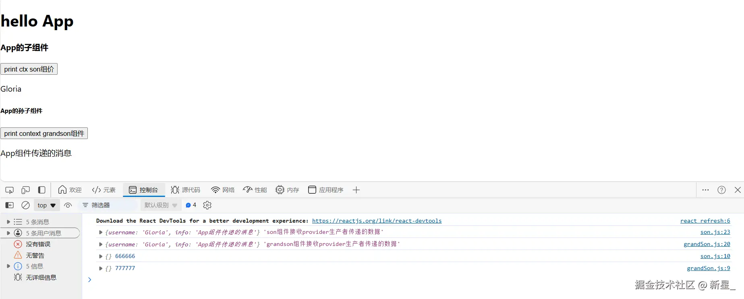Click the 777777 console value
The height and width of the screenshot is (299, 744).
(125, 268)
